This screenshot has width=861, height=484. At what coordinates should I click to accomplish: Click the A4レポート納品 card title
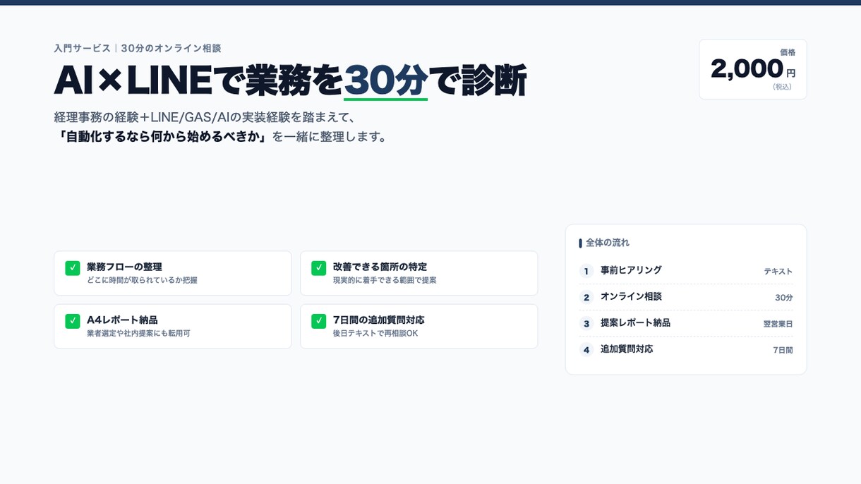(122, 320)
